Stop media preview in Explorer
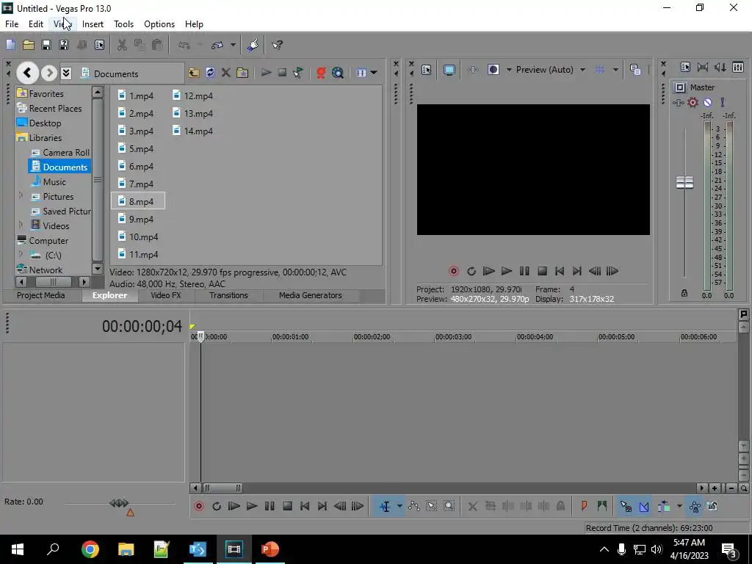 click(x=283, y=73)
